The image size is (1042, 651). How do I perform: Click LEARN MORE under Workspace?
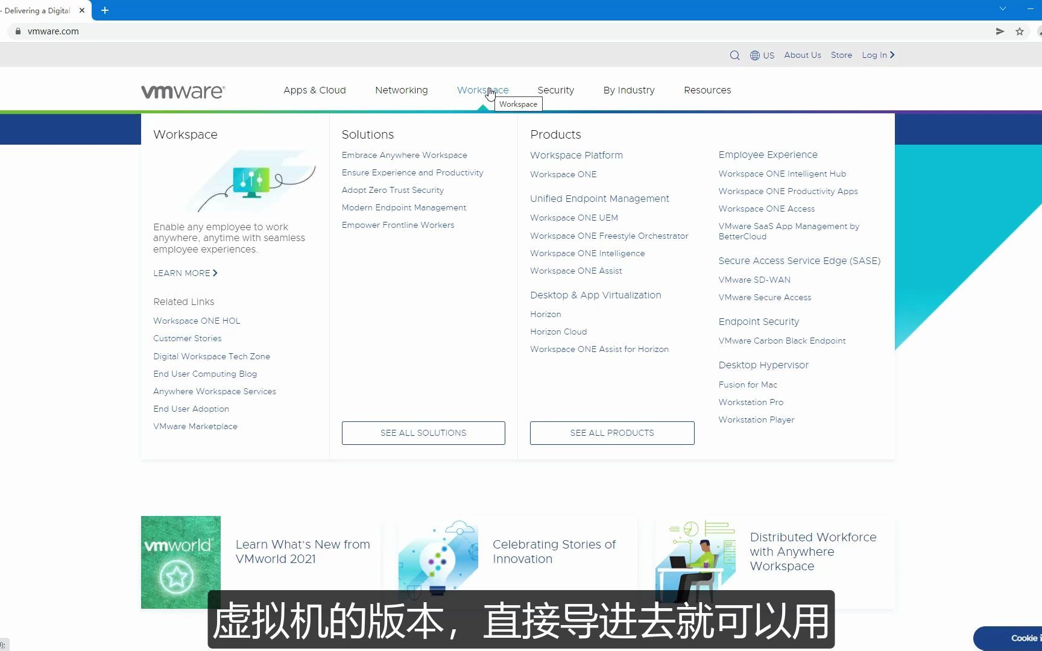pyautogui.click(x=185, y=273)
